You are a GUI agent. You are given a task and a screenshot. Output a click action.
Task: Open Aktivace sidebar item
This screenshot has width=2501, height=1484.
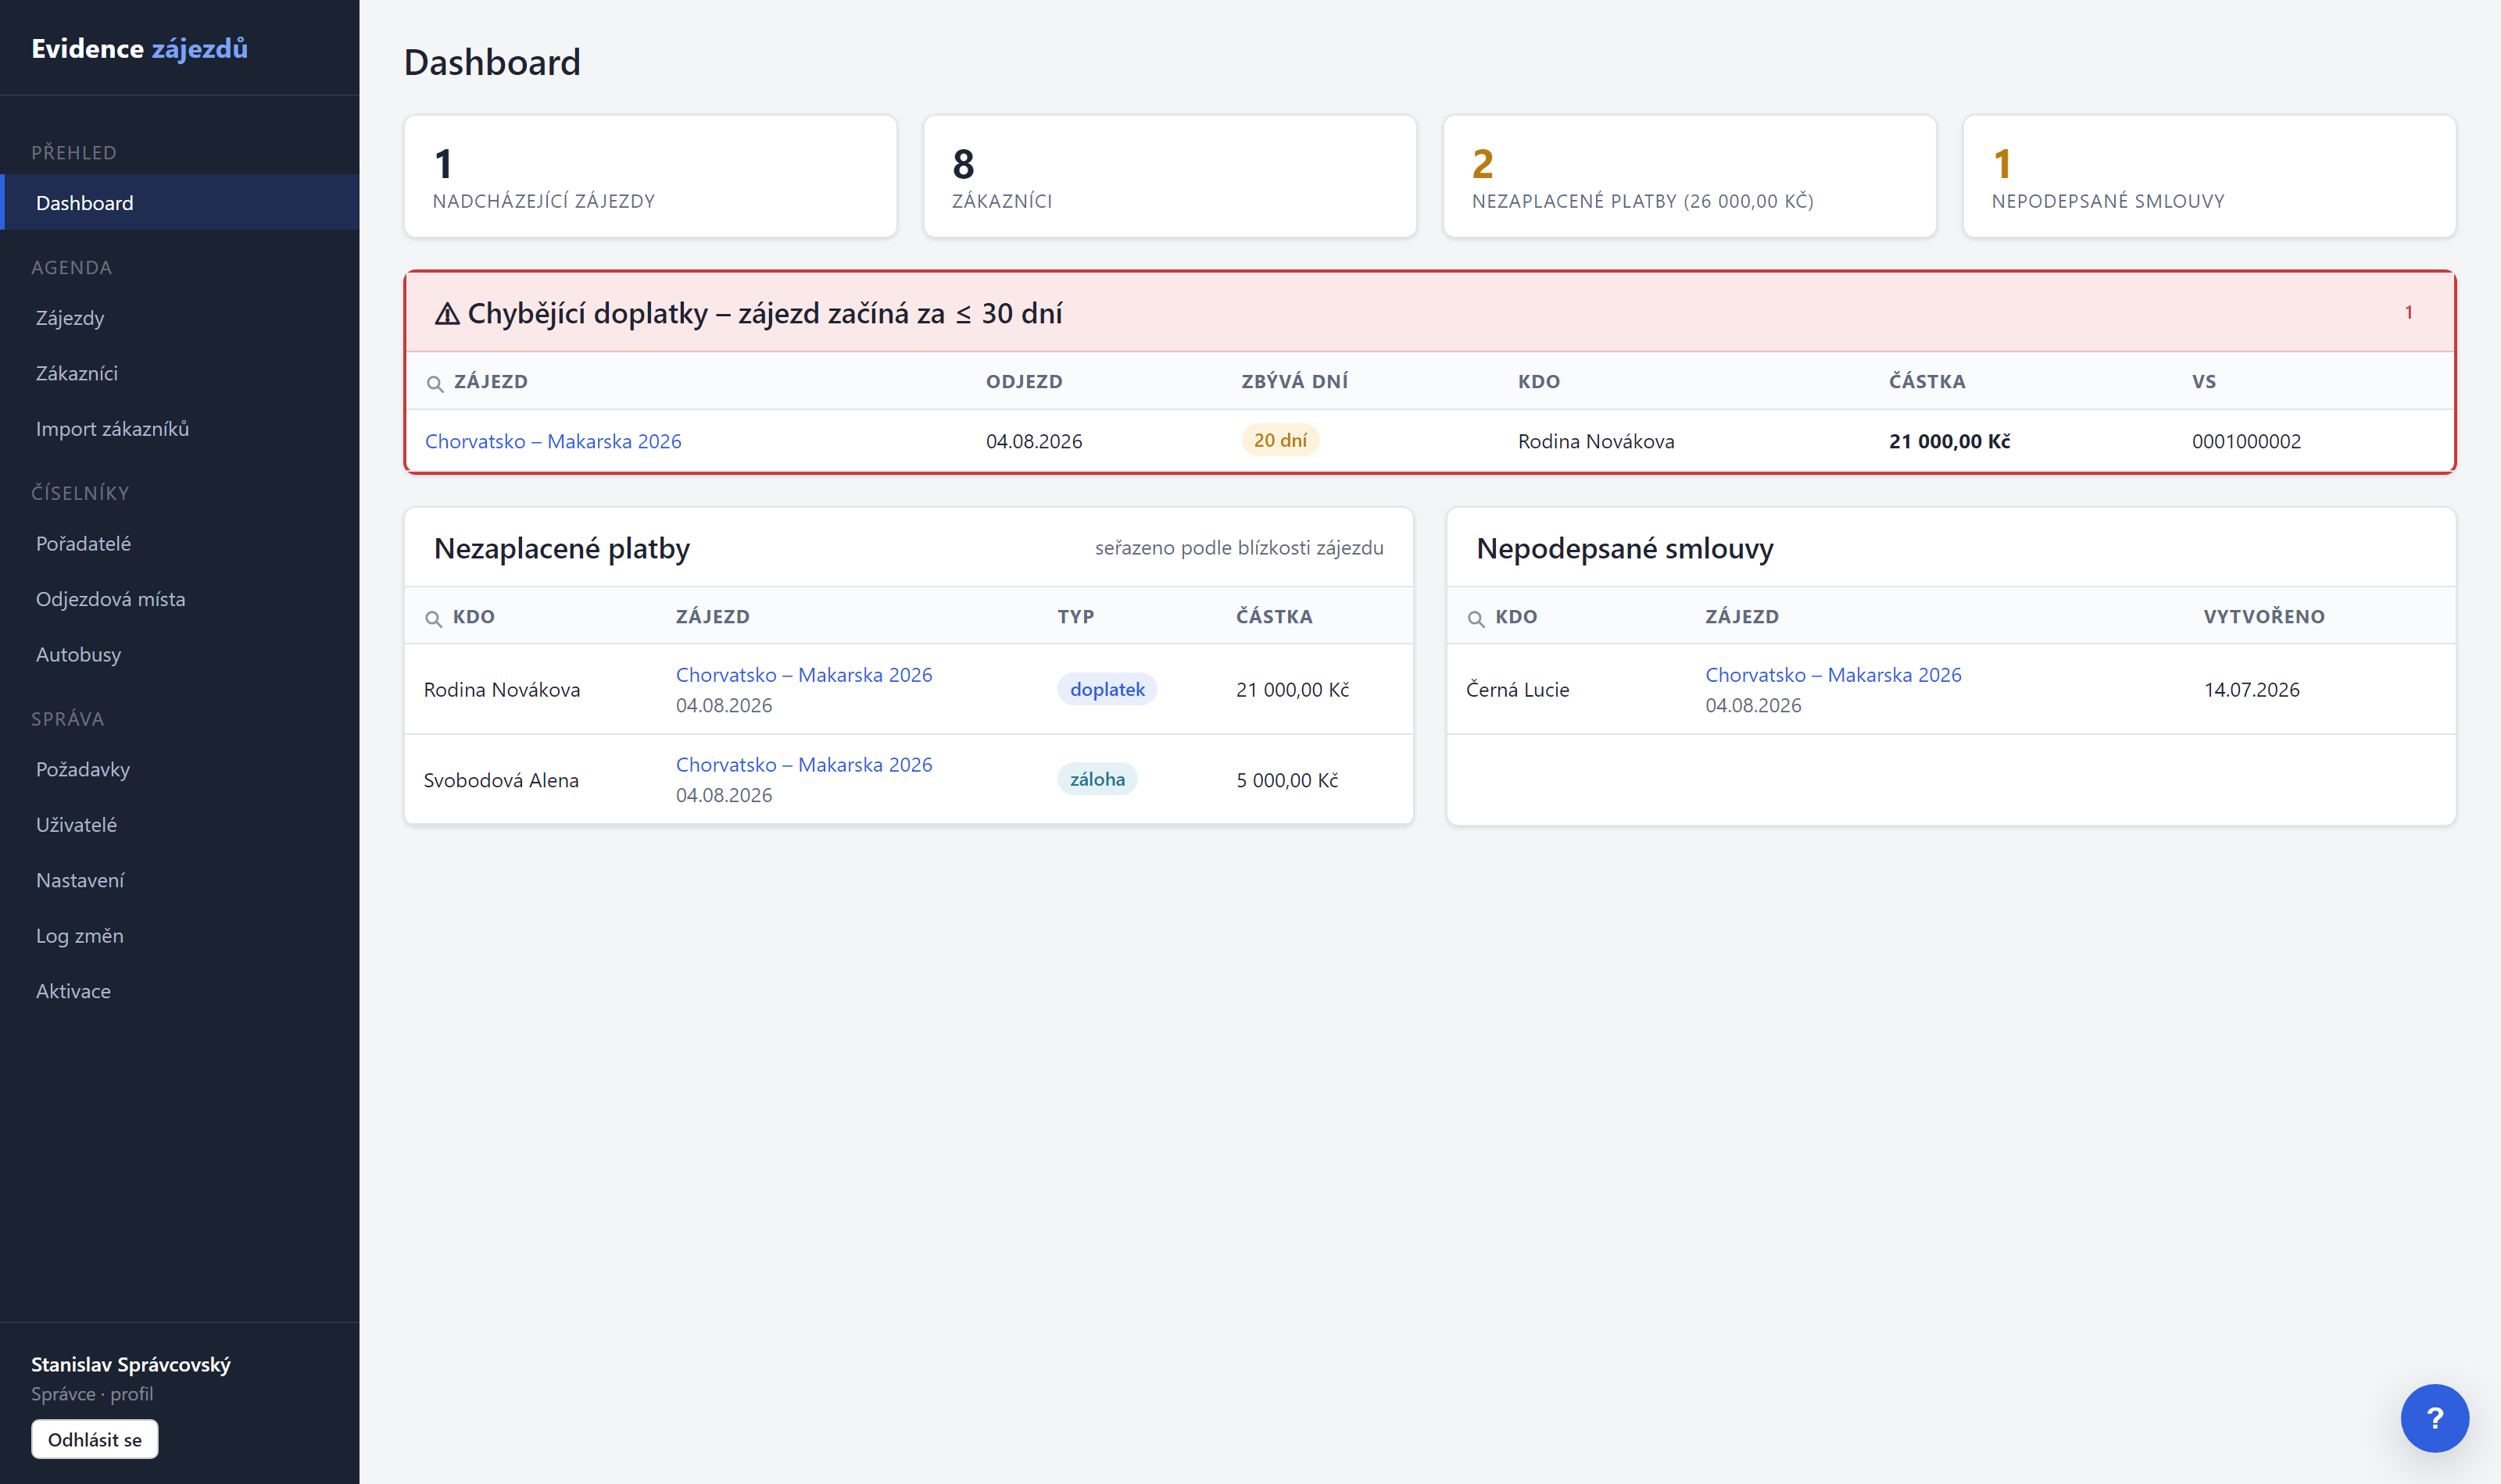pyautogui.click(x=180, y=991)
